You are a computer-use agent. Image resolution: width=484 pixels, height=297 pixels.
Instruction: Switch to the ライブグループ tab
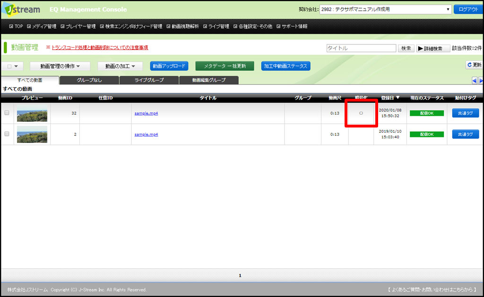click(149, 80)
